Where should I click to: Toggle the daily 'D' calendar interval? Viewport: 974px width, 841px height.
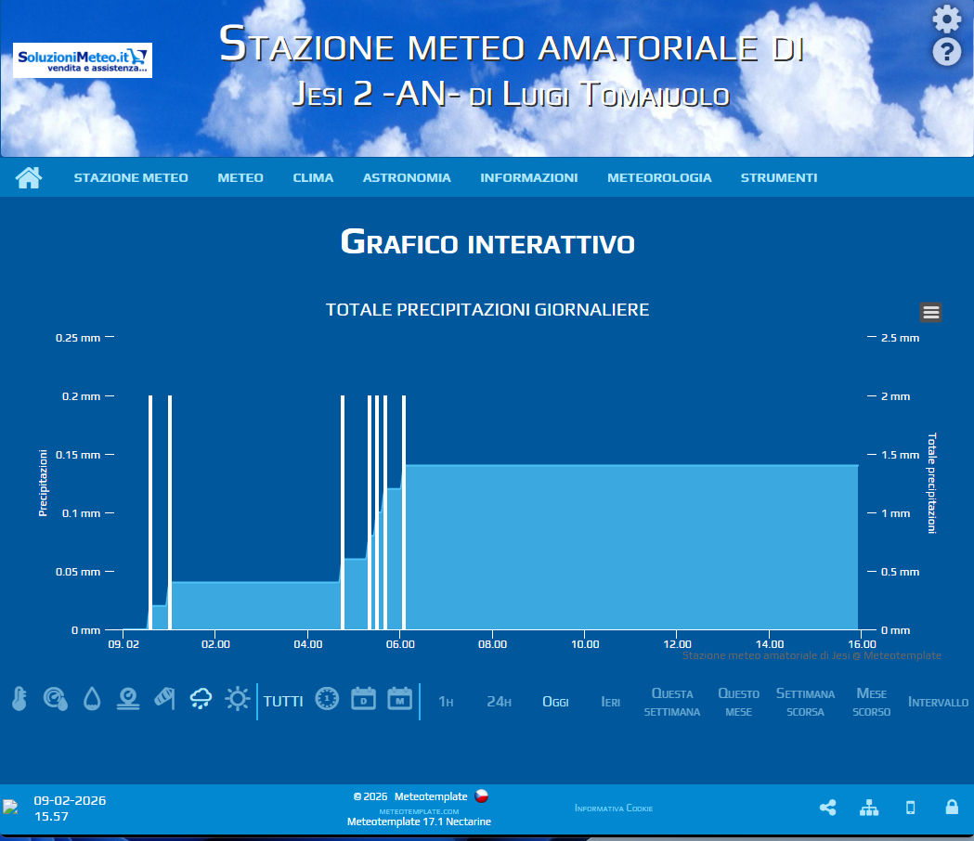point(363,699)
